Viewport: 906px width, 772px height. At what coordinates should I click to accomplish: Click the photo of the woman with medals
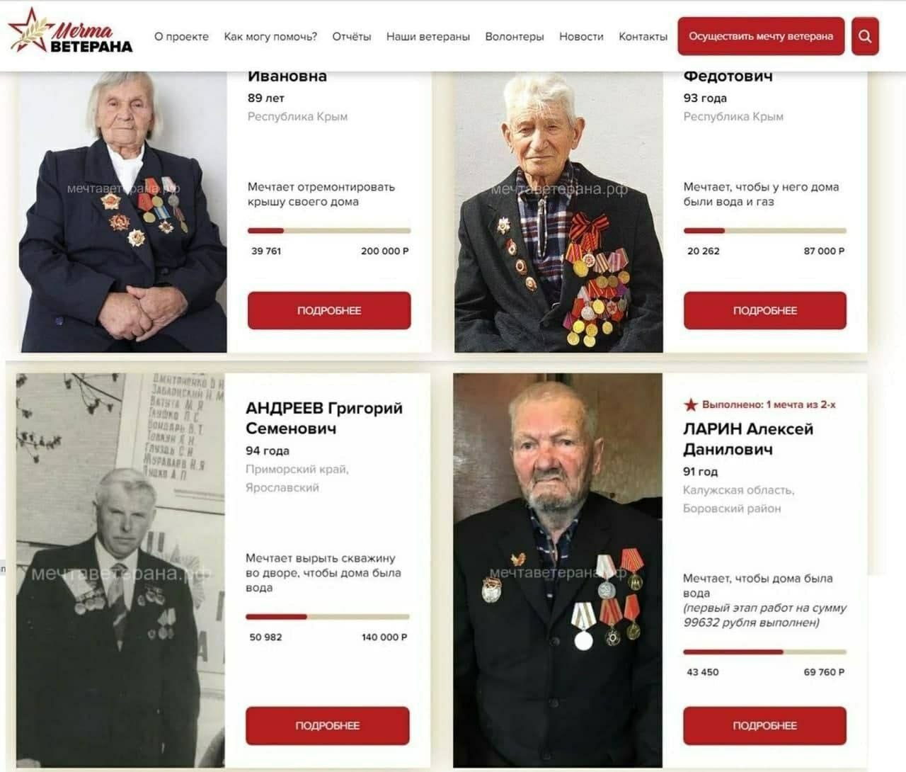123,211
